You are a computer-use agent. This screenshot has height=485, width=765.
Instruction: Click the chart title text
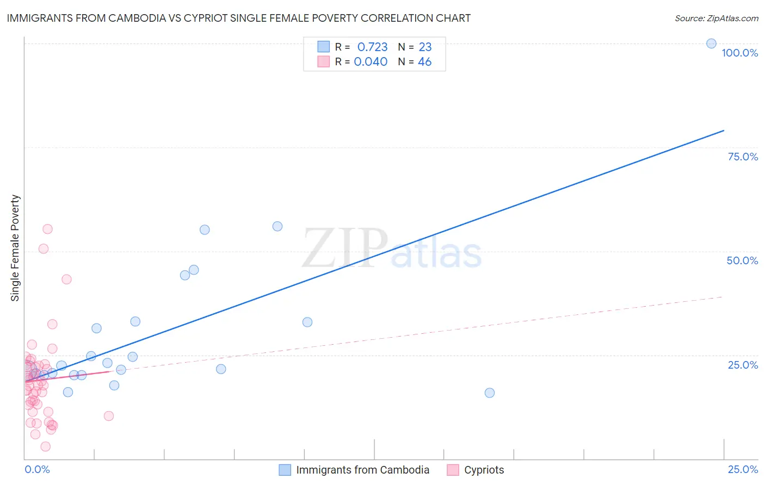point(239,18)
